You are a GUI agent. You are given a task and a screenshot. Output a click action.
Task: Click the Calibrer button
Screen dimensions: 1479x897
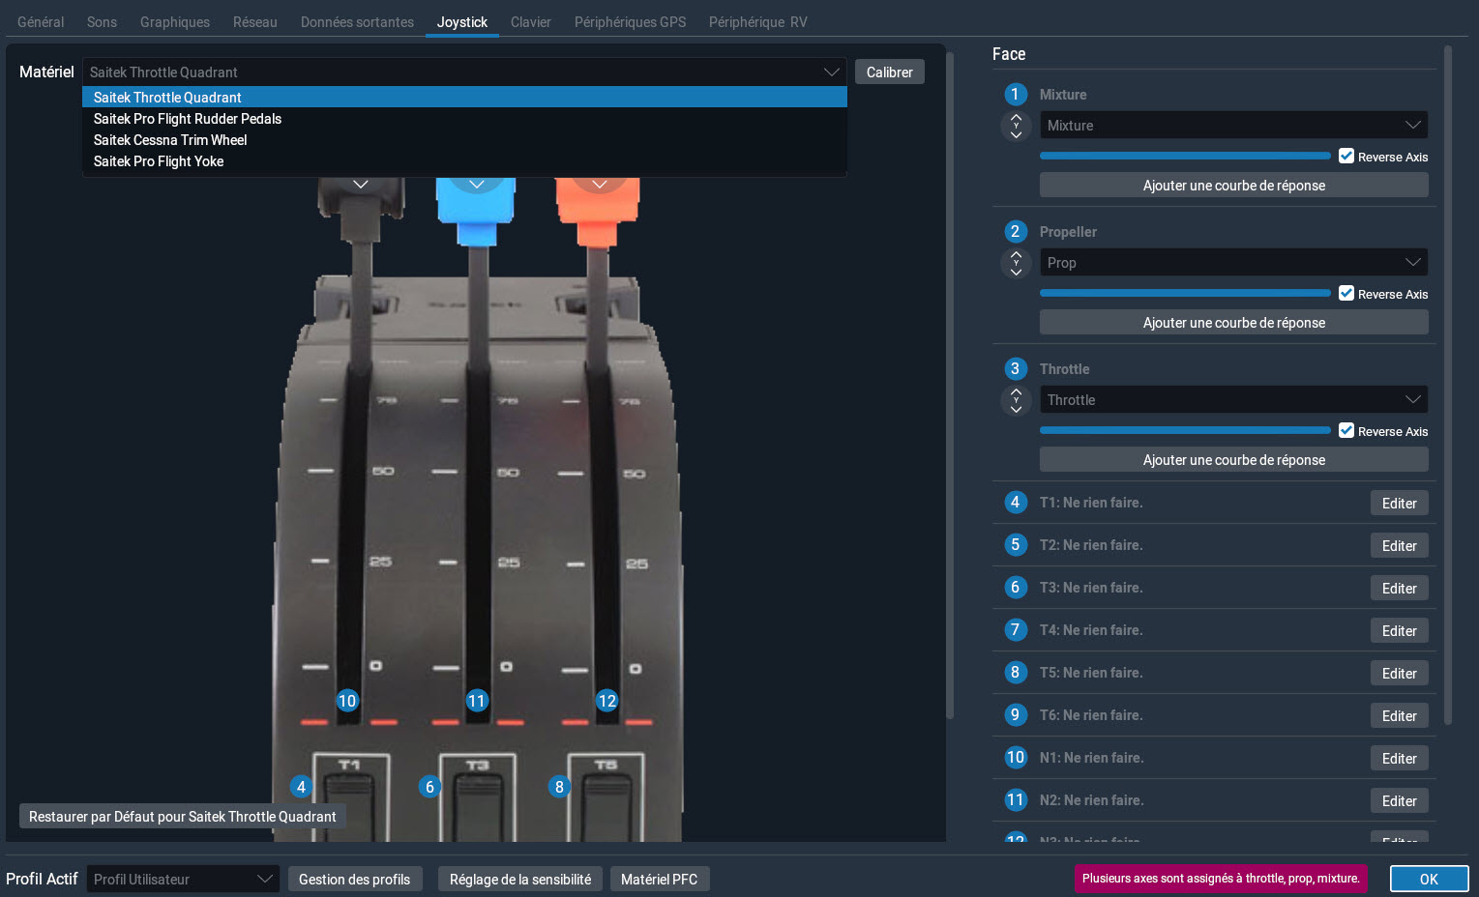click(890, 72)
